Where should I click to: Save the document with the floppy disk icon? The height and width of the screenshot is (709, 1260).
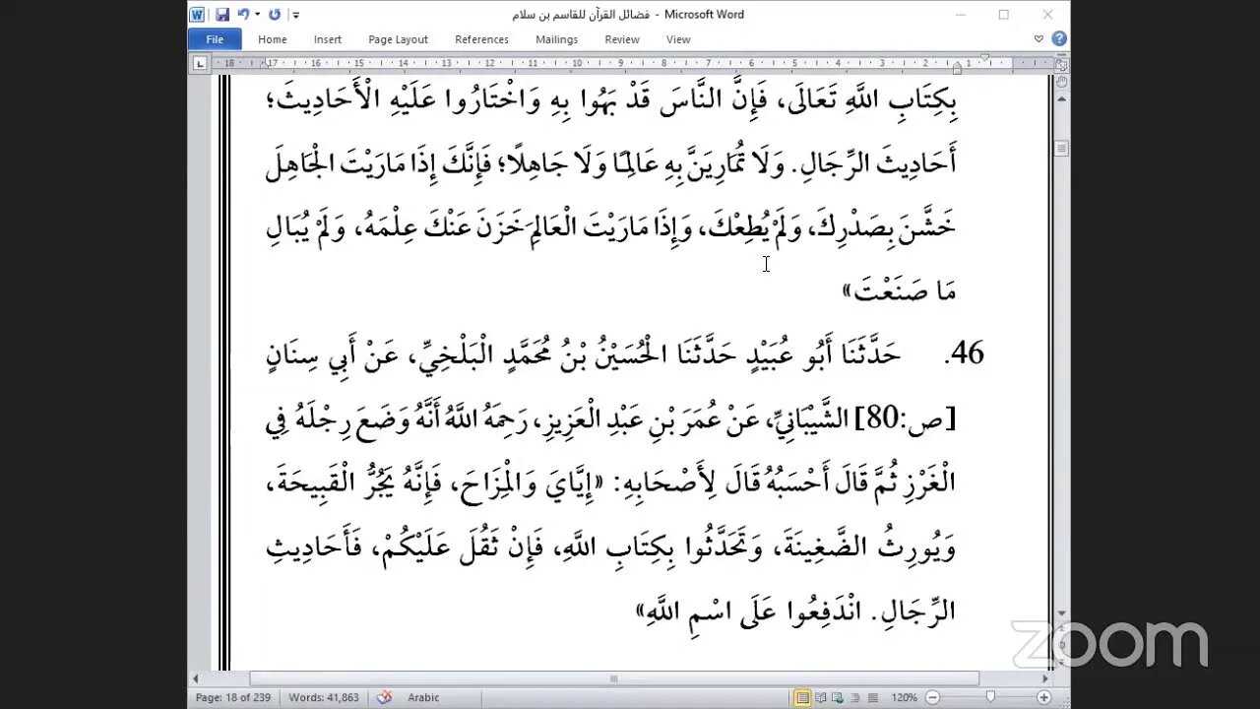pos(222,15)
